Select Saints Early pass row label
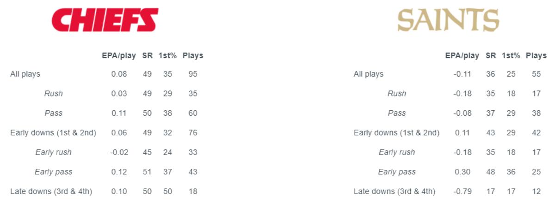555x203 pixels. (x=397, y=172)
